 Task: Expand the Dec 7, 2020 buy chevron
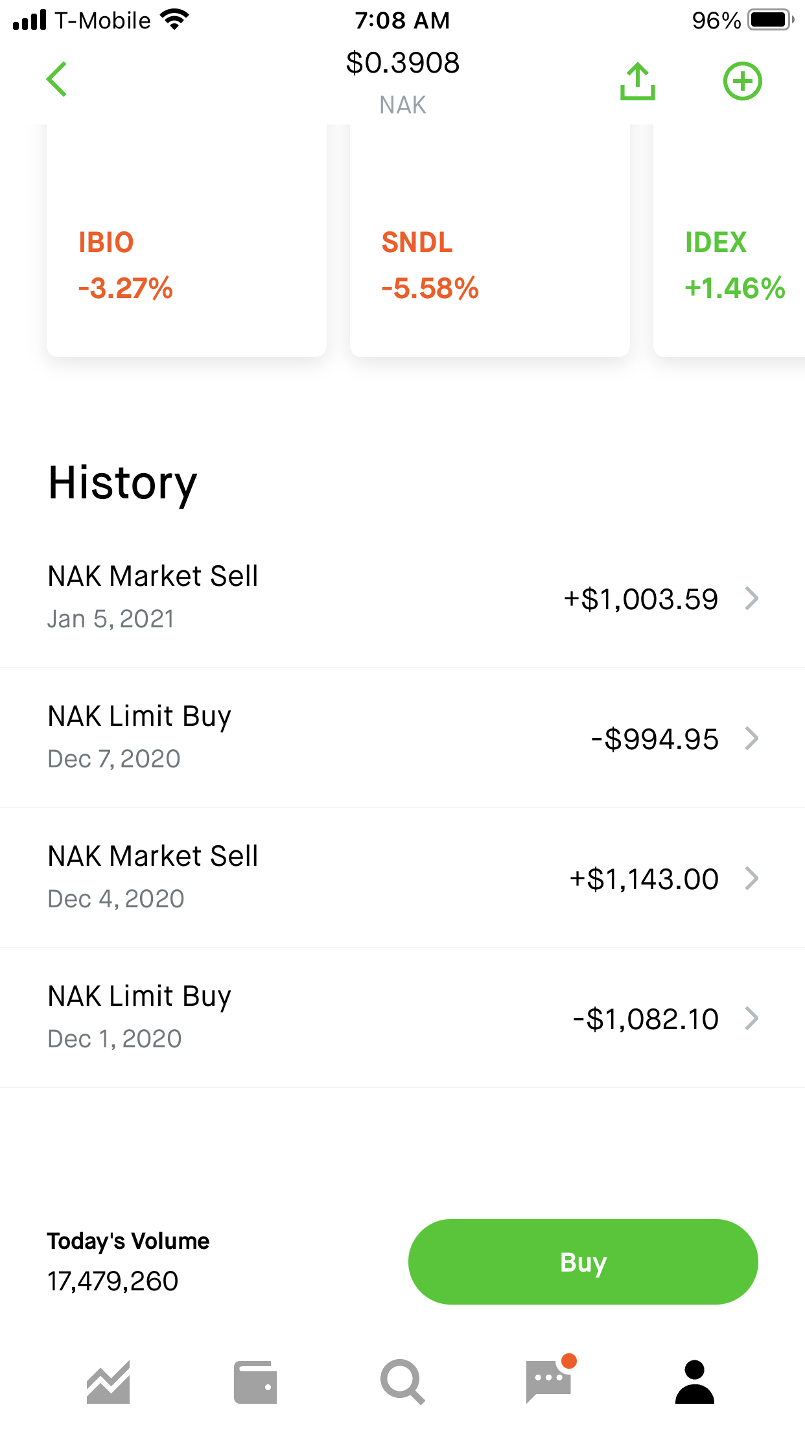pyautogui.click(x=752, y=738)
